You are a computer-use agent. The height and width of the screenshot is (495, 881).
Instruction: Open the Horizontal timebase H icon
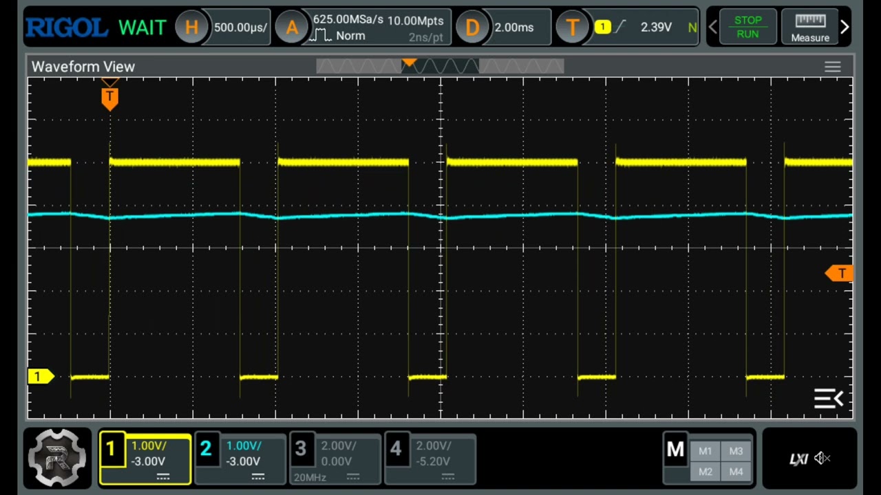(x=192, y=27)
